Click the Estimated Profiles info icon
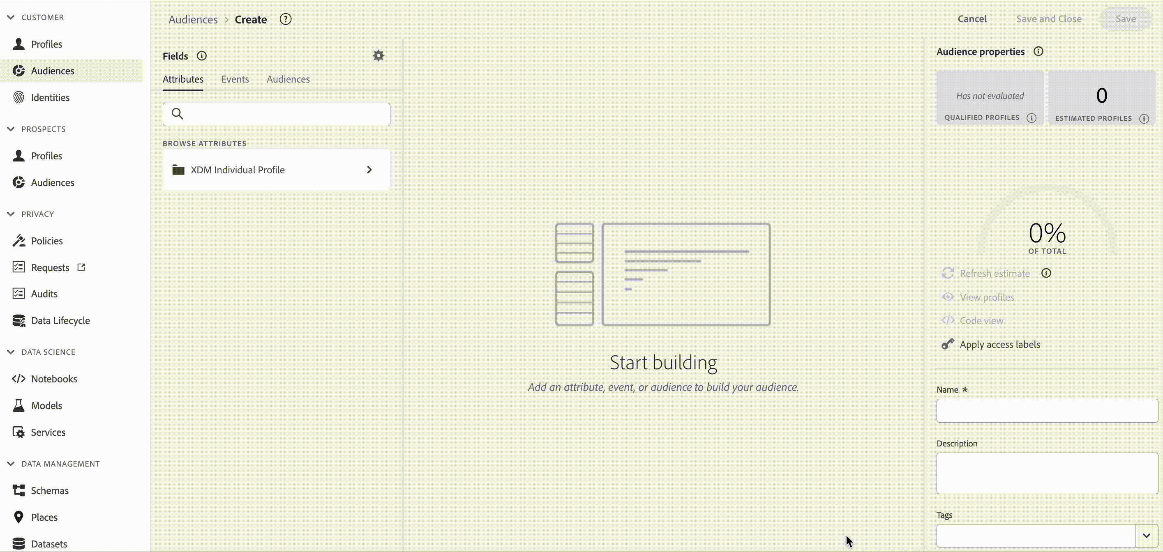Viewport: 1163px width, 552px height. tap(1144, 119)
